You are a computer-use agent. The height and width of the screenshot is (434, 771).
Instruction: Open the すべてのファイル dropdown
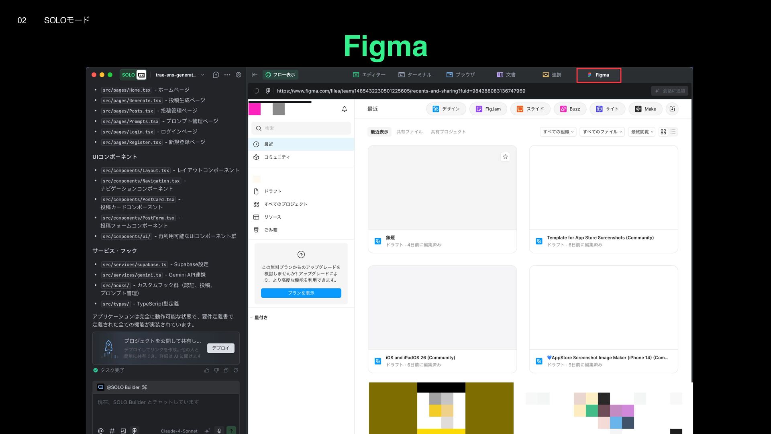point(602,132)
